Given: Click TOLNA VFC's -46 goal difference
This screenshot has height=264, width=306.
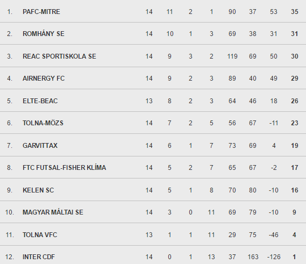Looking at the screenshot, I should [x=273, y=235].
